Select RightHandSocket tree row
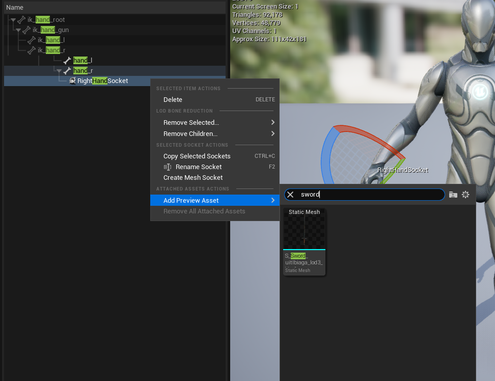This screenshot has height=381, width=495. 115,80
